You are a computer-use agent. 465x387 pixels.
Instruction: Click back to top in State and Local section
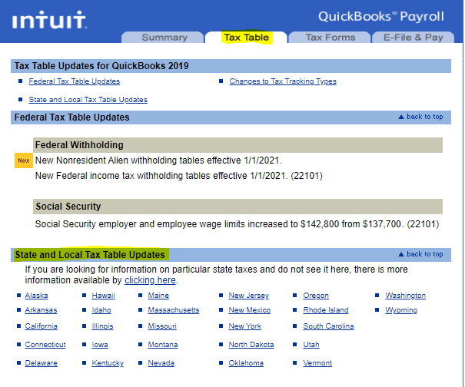point(420,254)
